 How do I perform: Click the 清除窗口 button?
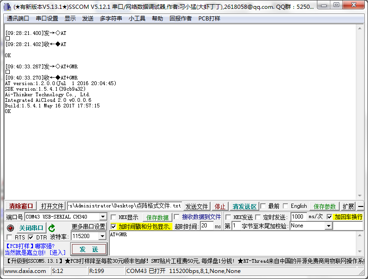pyautogui.click(x=21, y=206)
